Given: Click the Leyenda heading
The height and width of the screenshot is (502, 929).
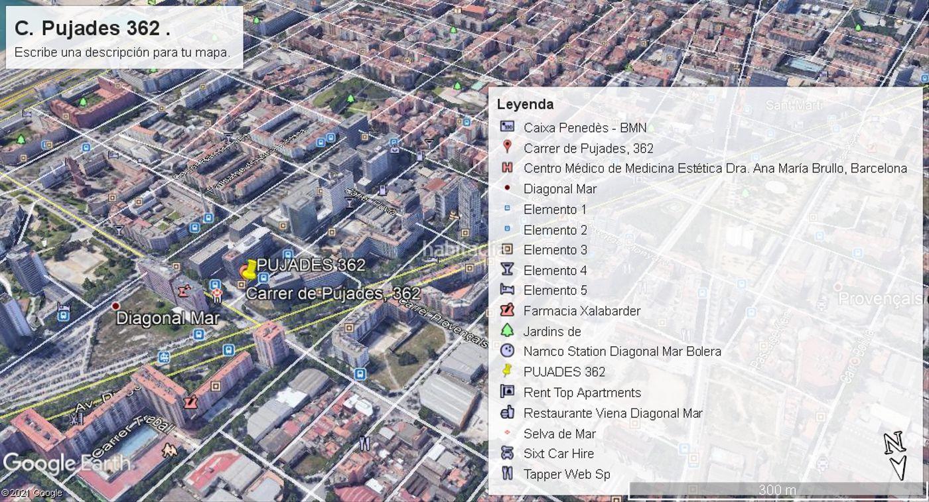Looking at the screenshot, I should coord(525,104).
